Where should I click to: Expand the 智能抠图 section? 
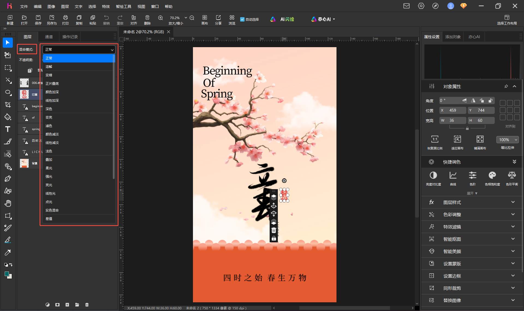pos(472,239)
